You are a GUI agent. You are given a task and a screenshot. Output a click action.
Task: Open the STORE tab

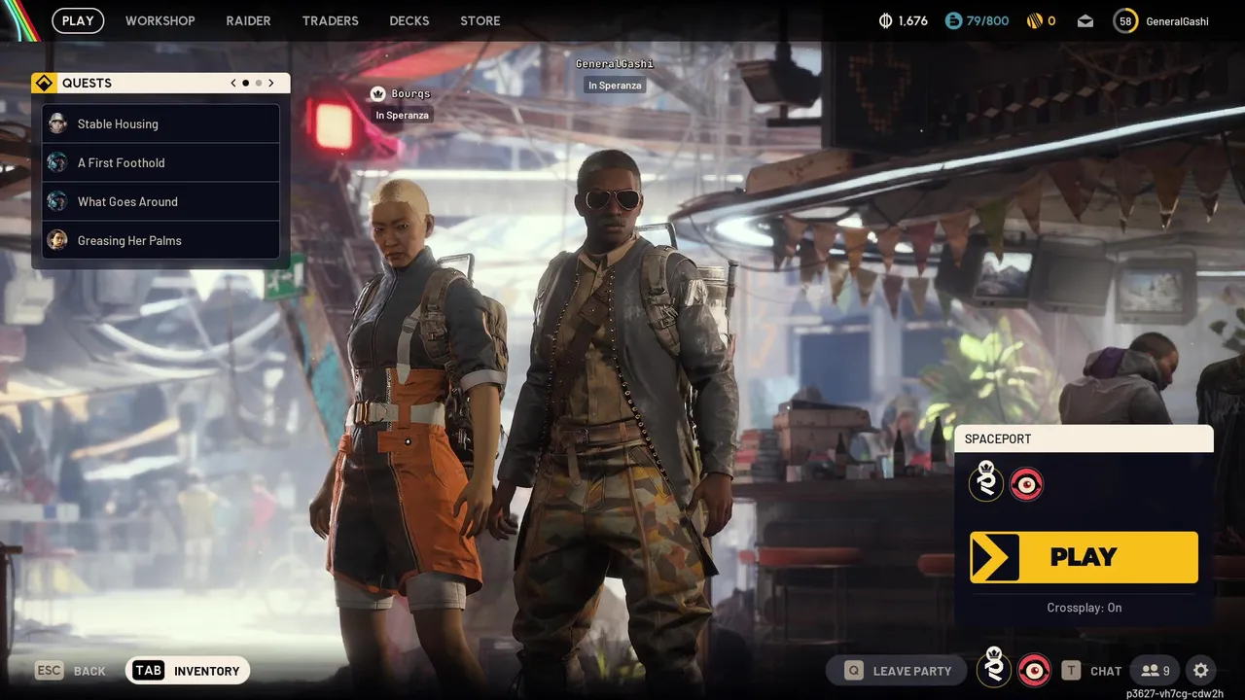point(480,20)
